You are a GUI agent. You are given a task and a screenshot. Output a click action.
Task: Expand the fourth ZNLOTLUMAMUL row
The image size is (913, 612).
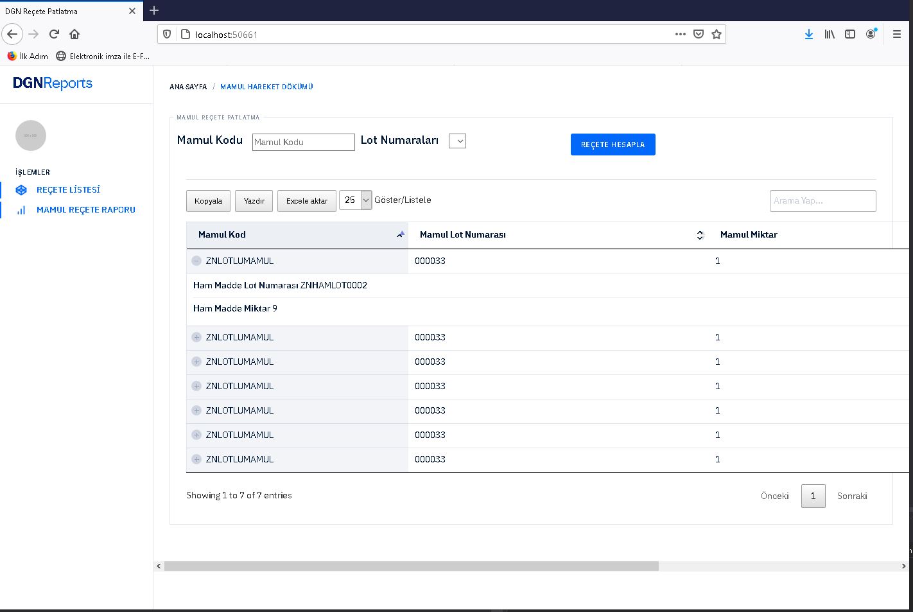click(196, 386)
